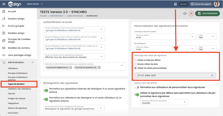
Task: Click the ezcaro account badge
Action: [184, 4]
